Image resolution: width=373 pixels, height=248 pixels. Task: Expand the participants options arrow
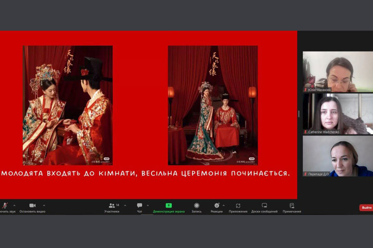[x=125, y=205]
